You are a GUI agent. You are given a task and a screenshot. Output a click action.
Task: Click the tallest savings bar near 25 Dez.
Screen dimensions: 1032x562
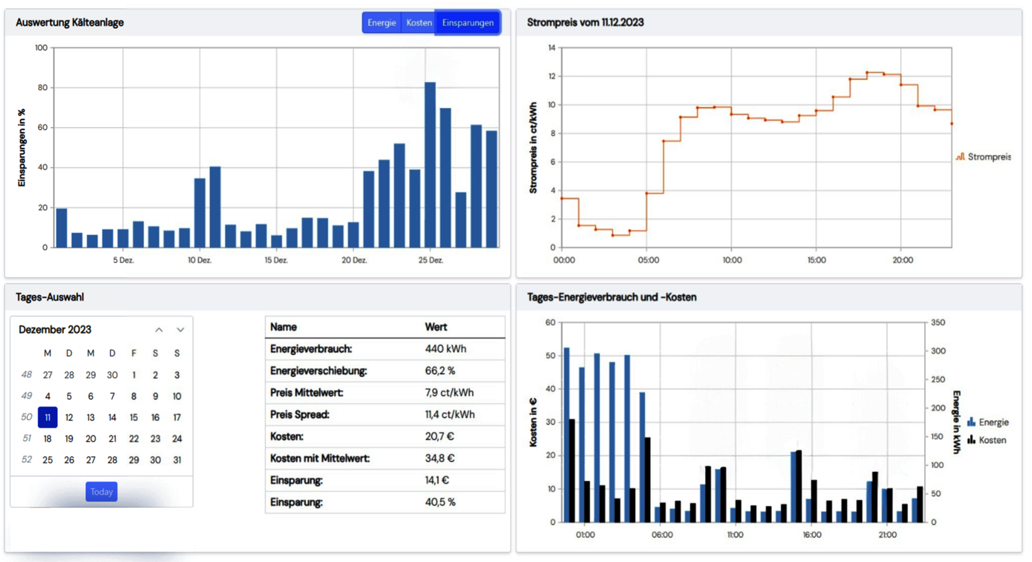tap(430, 165)
